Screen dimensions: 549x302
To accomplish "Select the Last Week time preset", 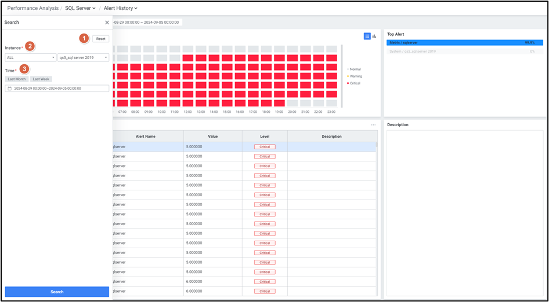I will click(41, 79).
